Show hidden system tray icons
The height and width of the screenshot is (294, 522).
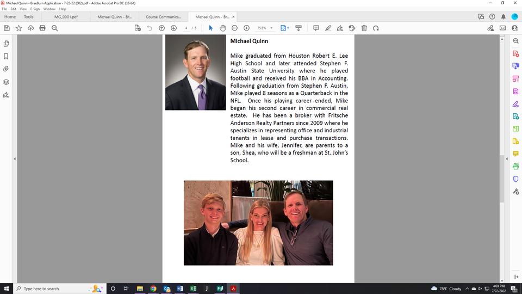(x=467, y=289)
